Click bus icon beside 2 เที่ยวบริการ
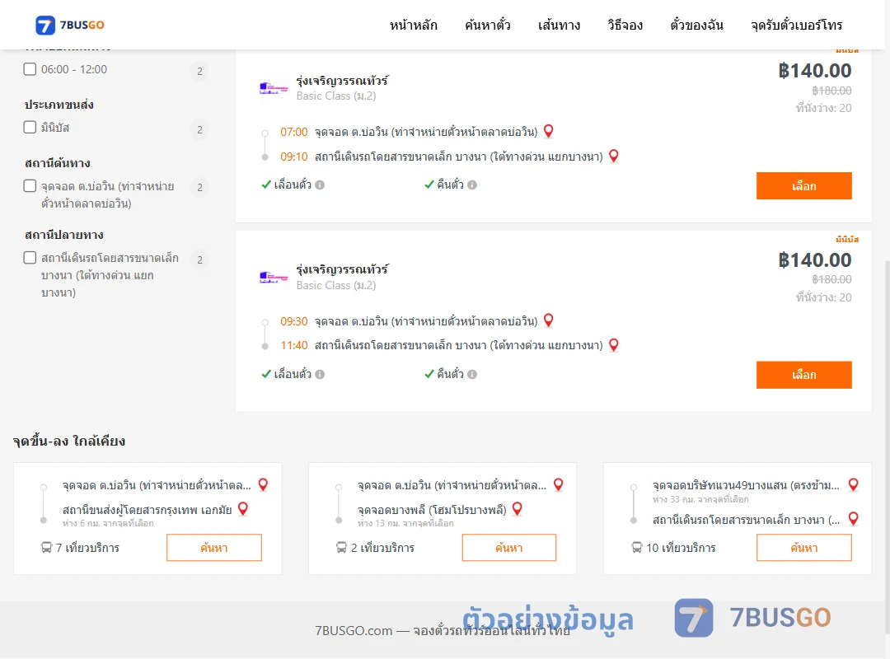The height and width of the screenshot is (659, 890). [341, 548]
